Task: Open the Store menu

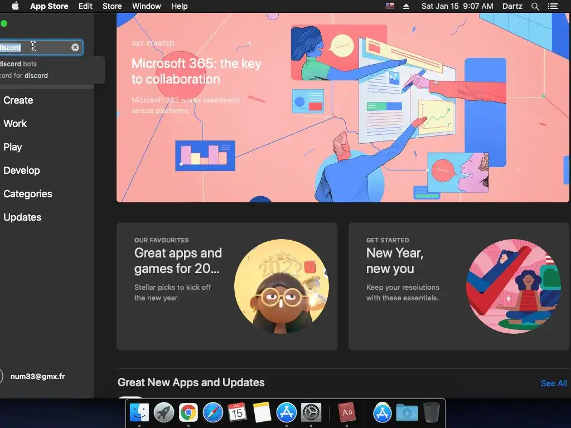Action: [112, 6]
